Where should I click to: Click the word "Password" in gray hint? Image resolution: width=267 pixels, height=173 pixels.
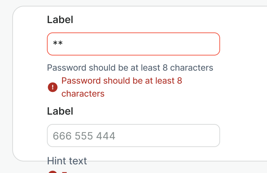tap(67, 68)
